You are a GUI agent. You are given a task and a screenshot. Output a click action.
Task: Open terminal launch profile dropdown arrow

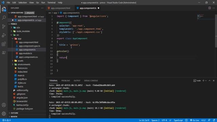[x=206, y=81]
